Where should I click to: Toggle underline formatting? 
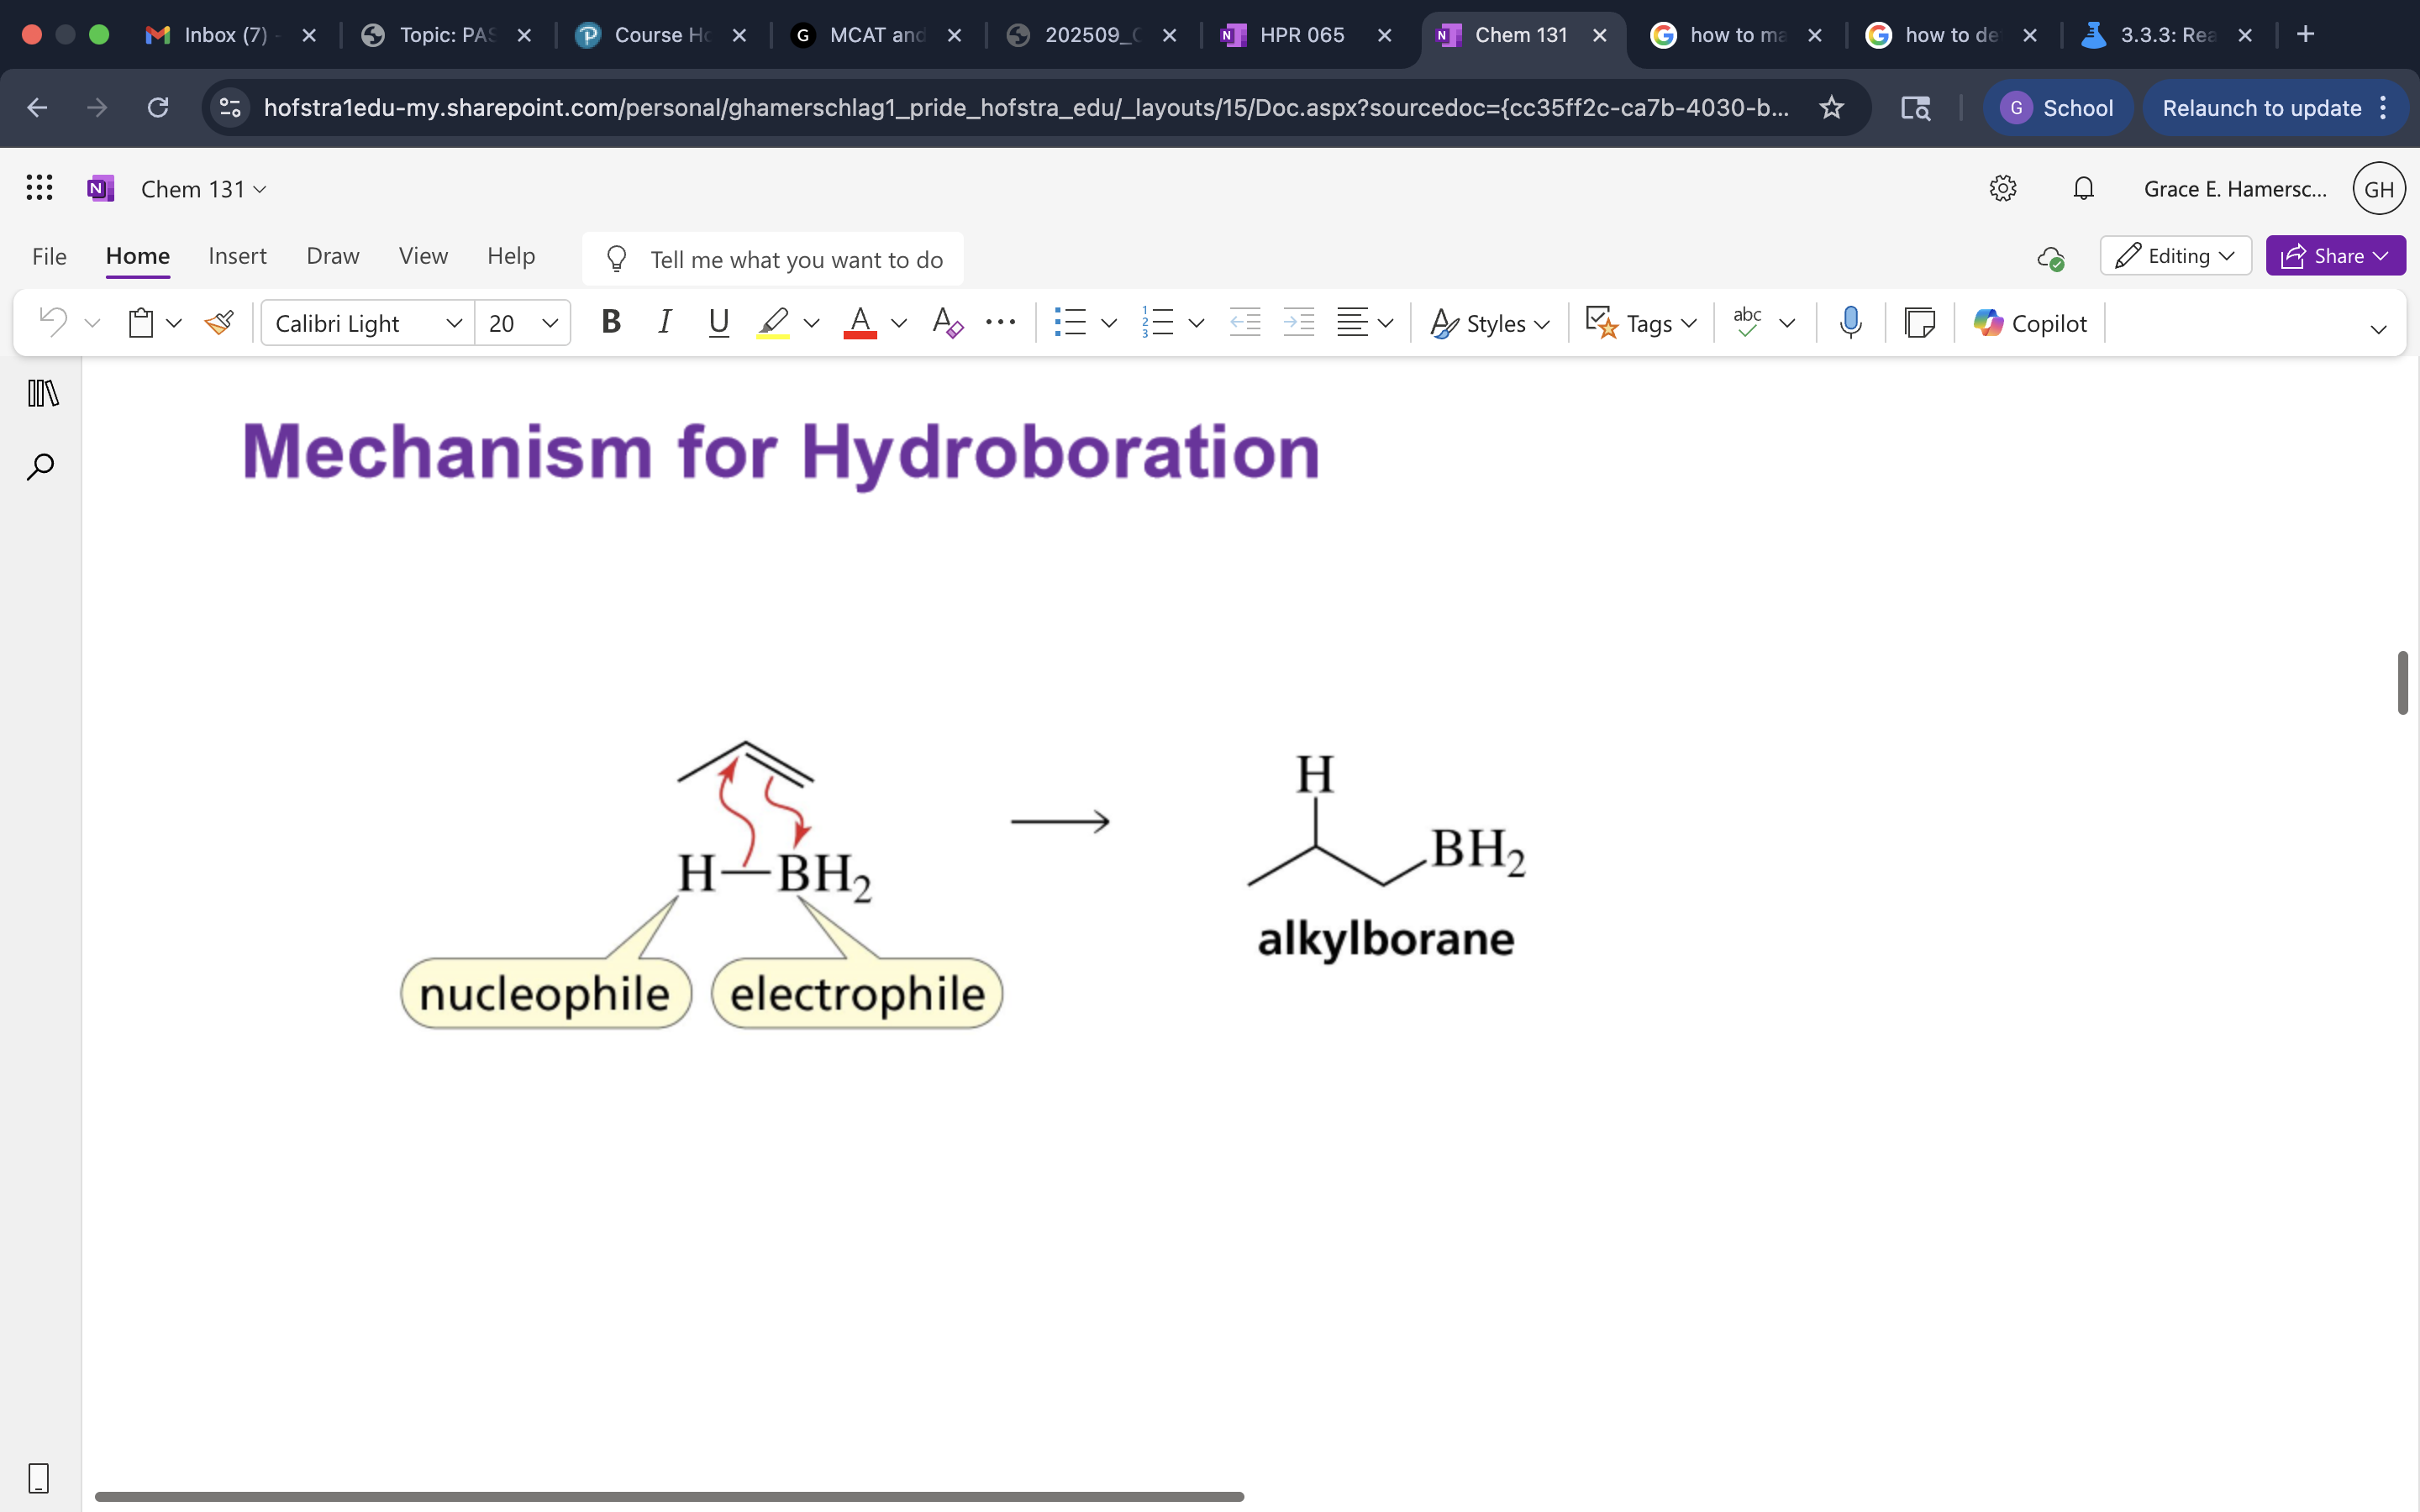(x=718, y=322)
